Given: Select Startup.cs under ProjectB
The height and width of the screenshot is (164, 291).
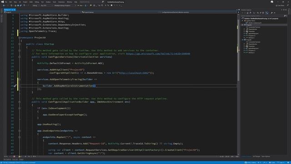Looking at the screenshot, I should (251, 53).
